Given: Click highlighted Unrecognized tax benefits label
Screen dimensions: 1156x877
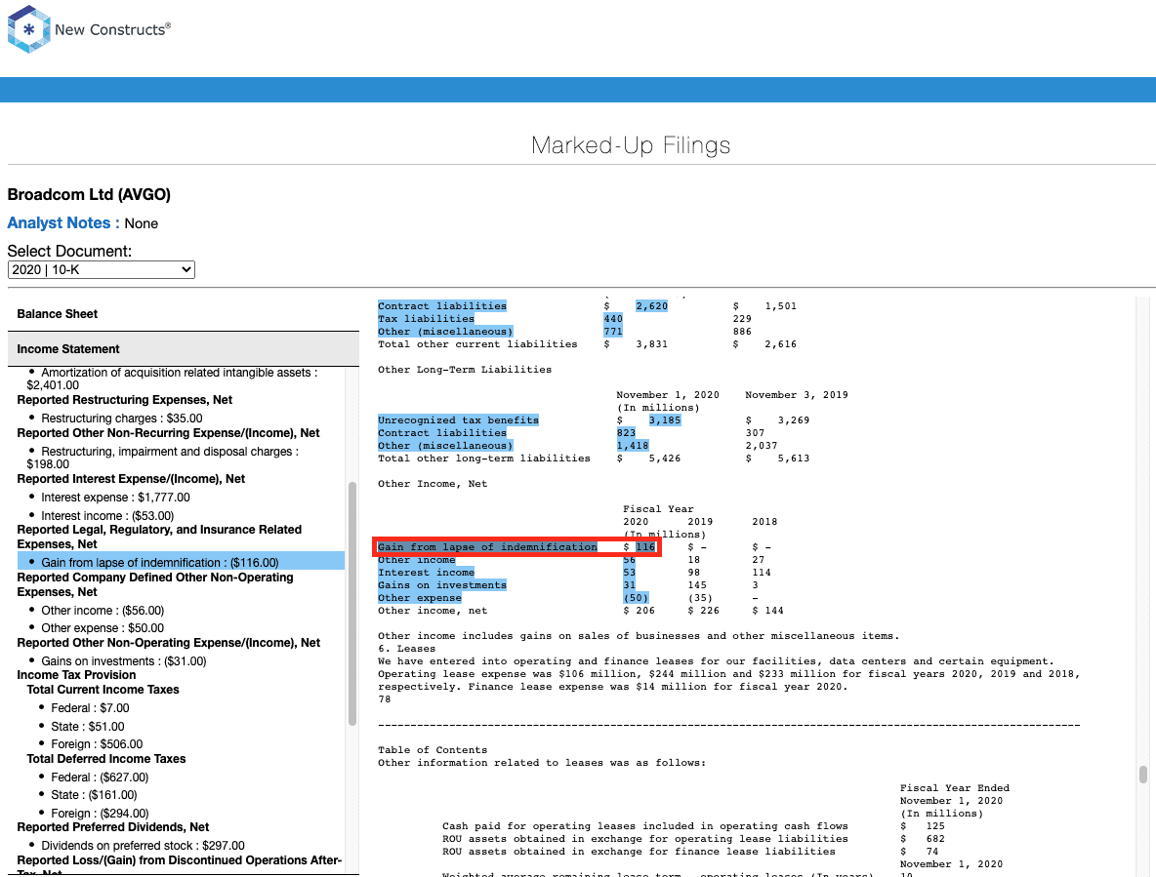Looking at the screenshot, I should click(458, 420).
